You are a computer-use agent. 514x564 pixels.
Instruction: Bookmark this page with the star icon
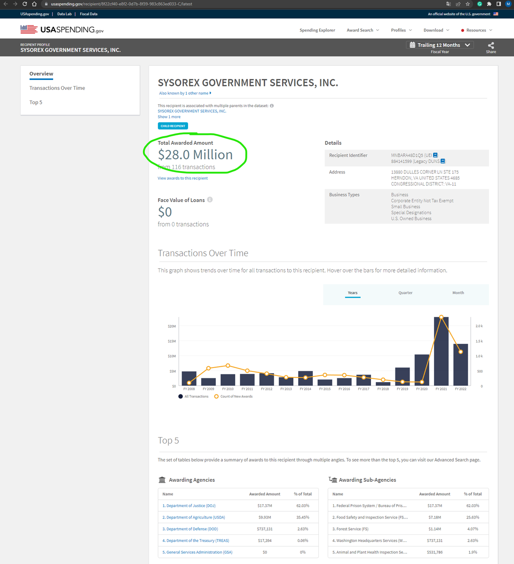pyautogui.click(x=467, y=4)
